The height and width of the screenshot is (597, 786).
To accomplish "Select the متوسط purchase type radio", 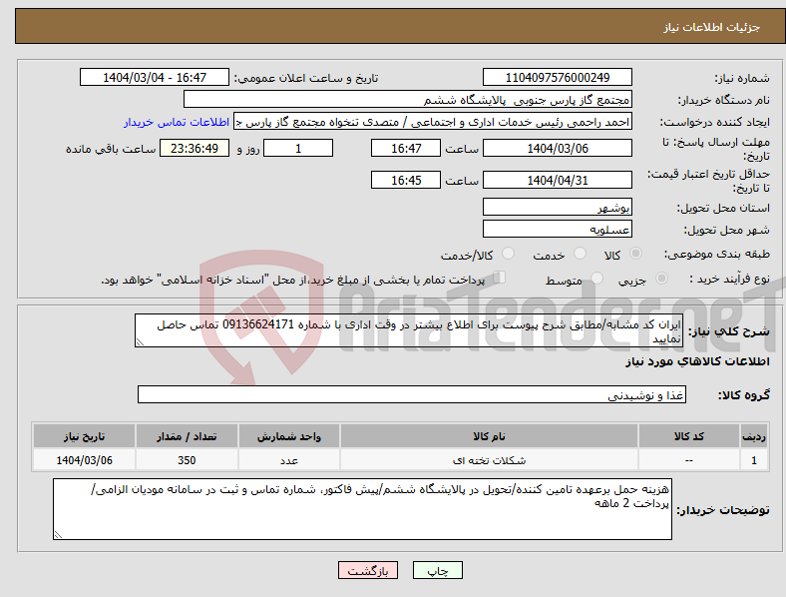I will coord(596,278).
